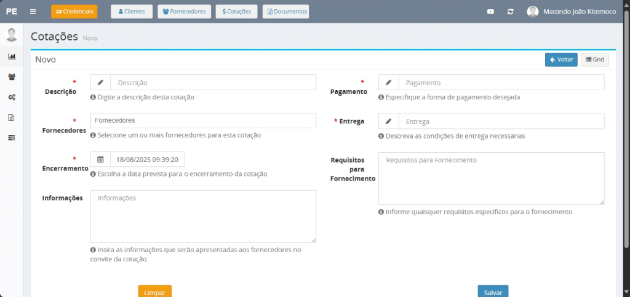Open the Fornecedores multi-select field

point(203,121)
